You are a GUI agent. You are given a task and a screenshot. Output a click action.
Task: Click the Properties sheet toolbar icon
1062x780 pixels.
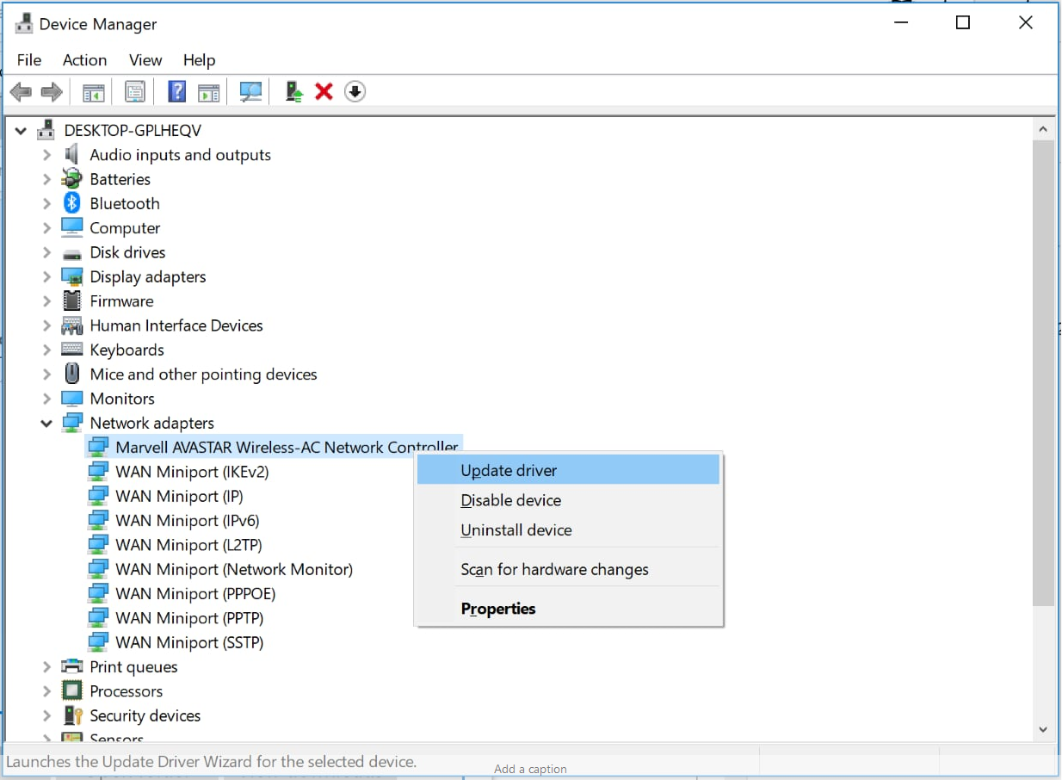135,91
